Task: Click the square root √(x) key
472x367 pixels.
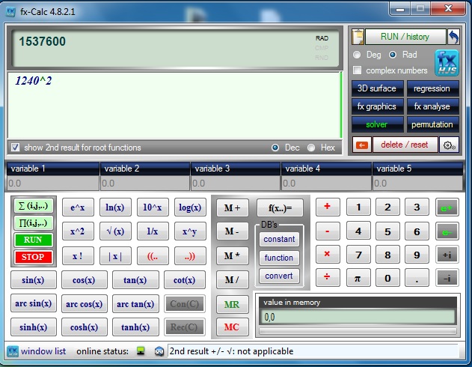Action: [x=115, y=231]
